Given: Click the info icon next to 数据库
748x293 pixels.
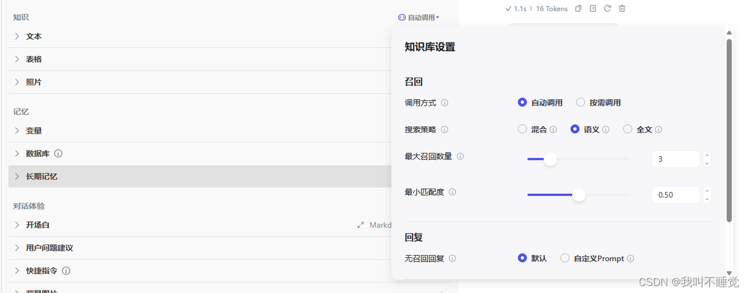Looking at the screenshot, I should 58,154.
